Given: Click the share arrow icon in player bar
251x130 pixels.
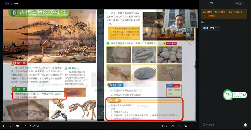Looking at the screenshot, I should [x=186, y=126].
